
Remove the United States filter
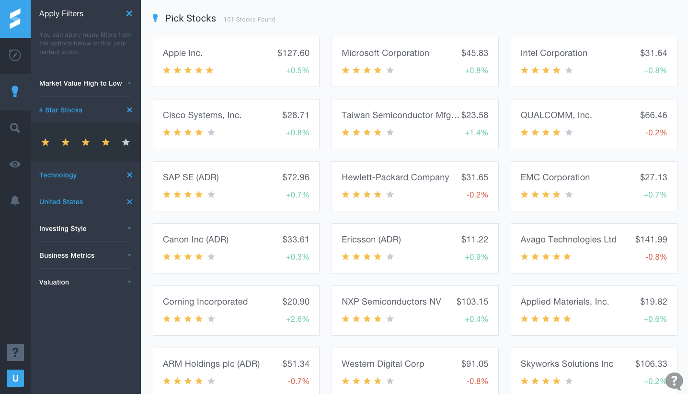pyautogui.click(x=129, y=202)
